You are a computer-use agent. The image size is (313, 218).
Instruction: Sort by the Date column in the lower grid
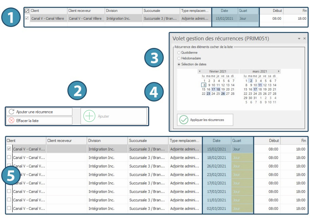click(216, 140)
